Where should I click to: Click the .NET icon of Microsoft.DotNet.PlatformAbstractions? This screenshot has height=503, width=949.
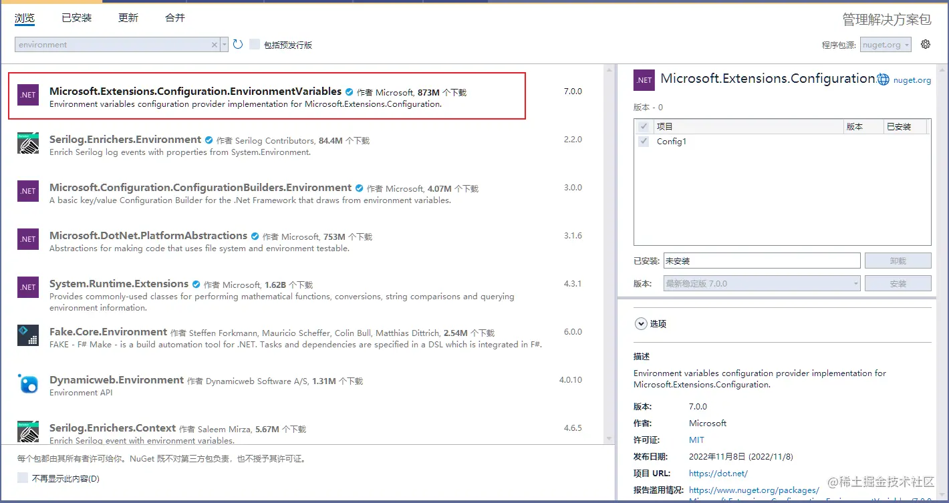(28, 239)
